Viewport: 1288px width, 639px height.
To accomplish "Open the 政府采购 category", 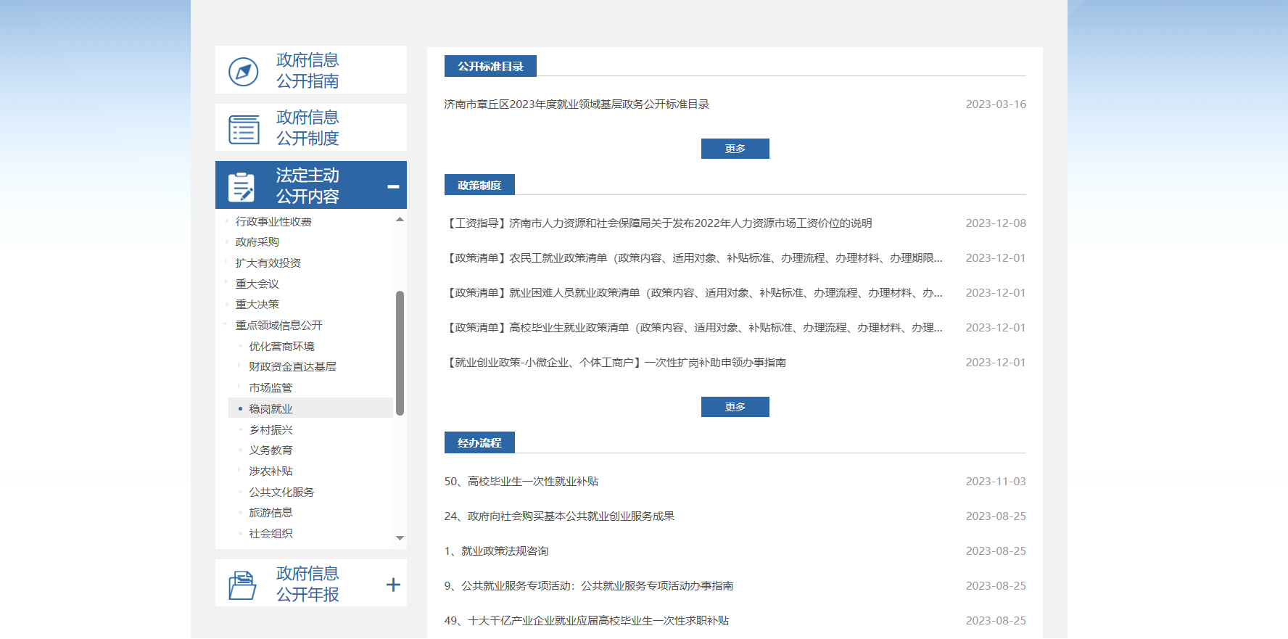I will click(257, 242).
